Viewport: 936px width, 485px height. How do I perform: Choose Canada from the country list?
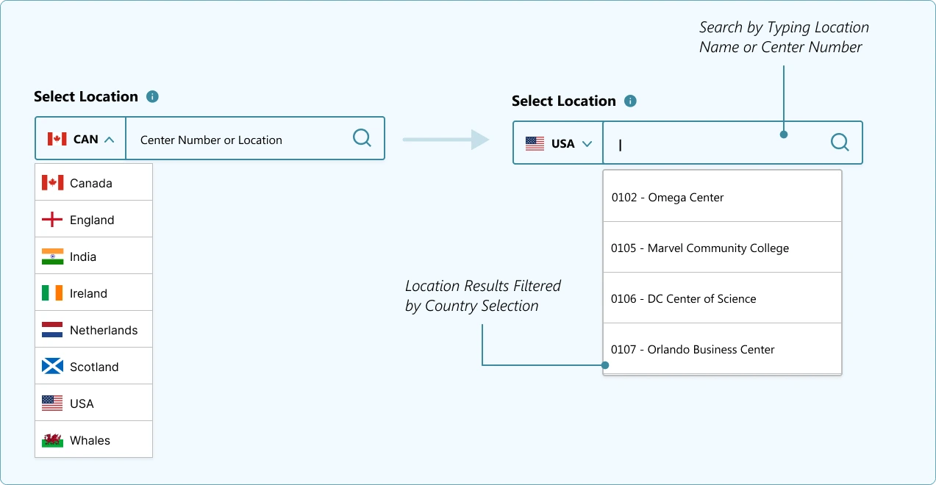tap(93, 182)
